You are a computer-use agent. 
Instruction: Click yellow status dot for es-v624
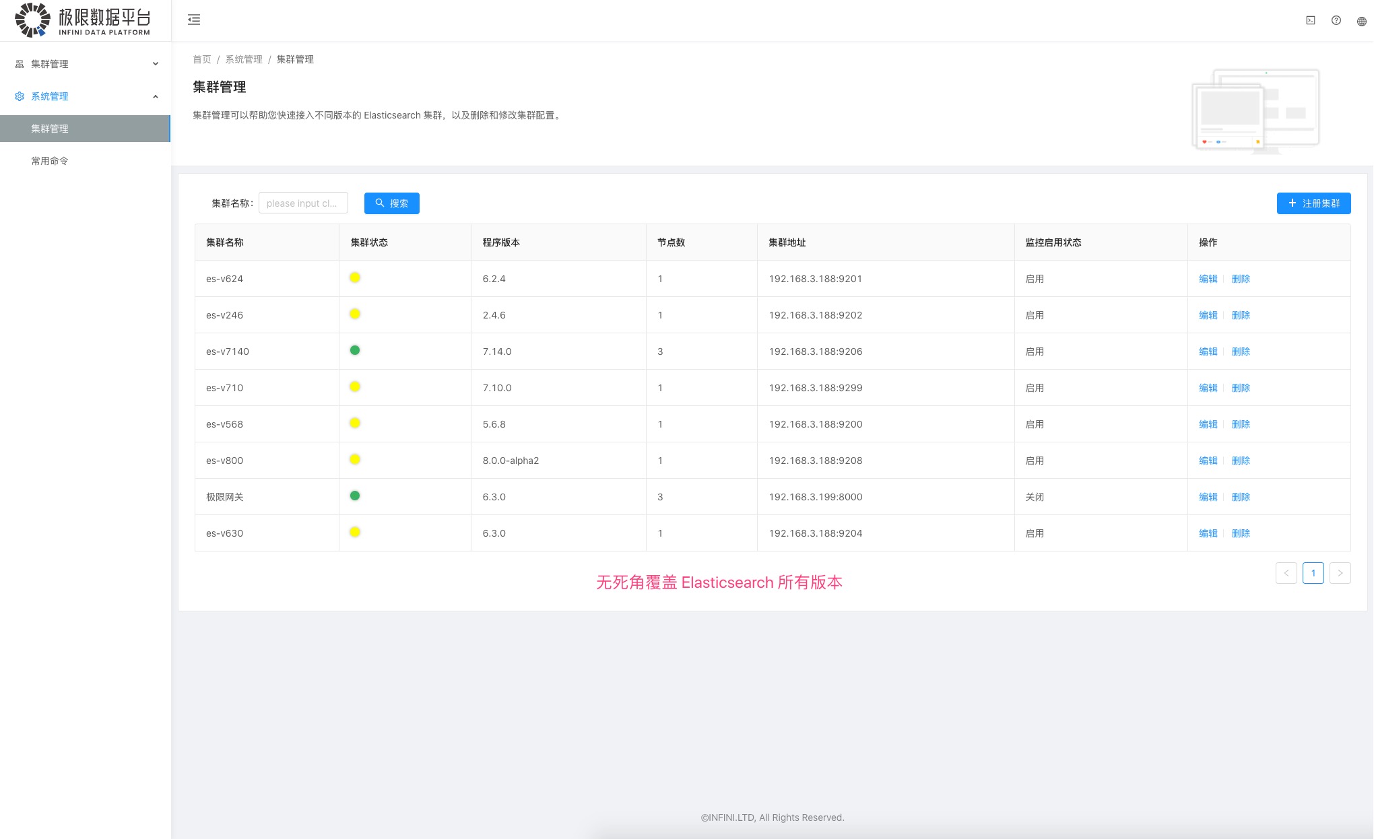(x=355, y=277)
